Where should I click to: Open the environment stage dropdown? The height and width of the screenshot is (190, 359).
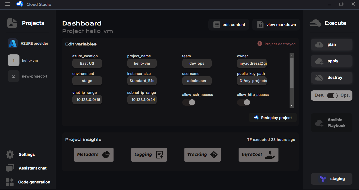(87, 81)
